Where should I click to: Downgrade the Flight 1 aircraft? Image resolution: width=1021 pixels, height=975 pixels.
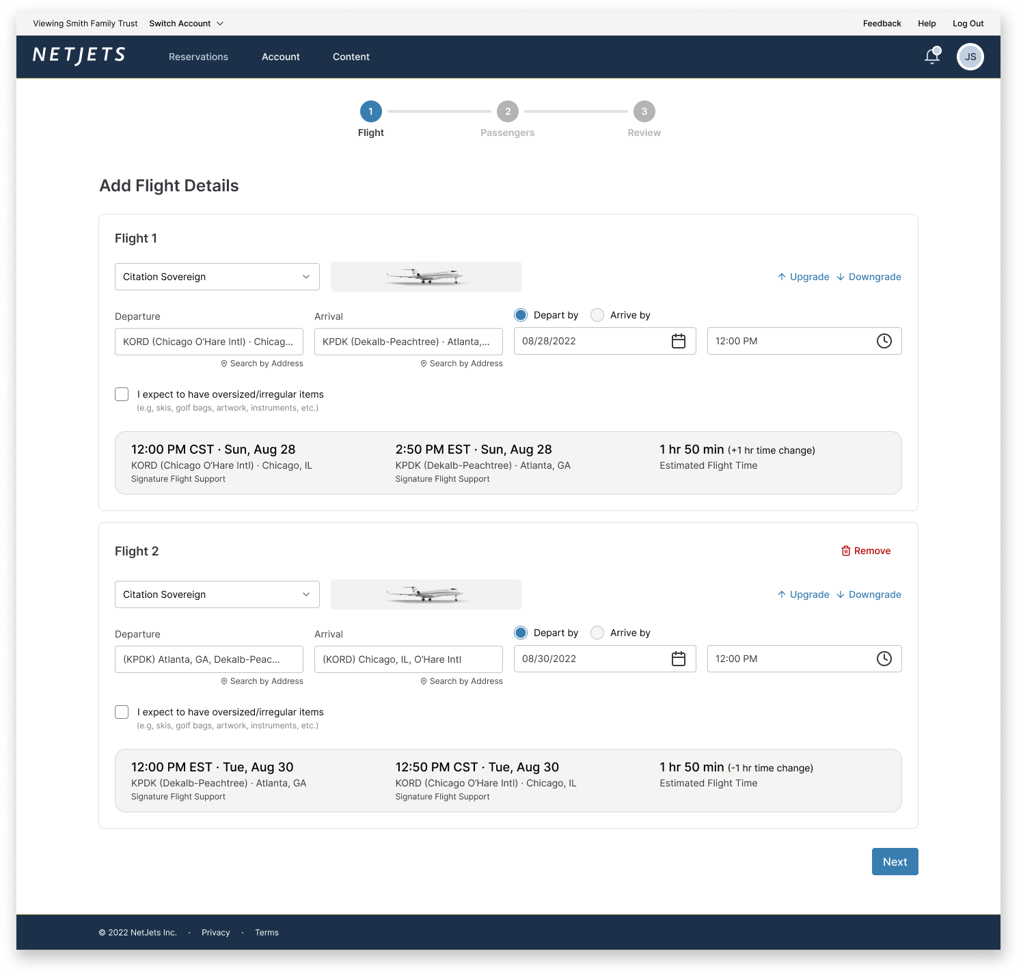tap(869, 277)
